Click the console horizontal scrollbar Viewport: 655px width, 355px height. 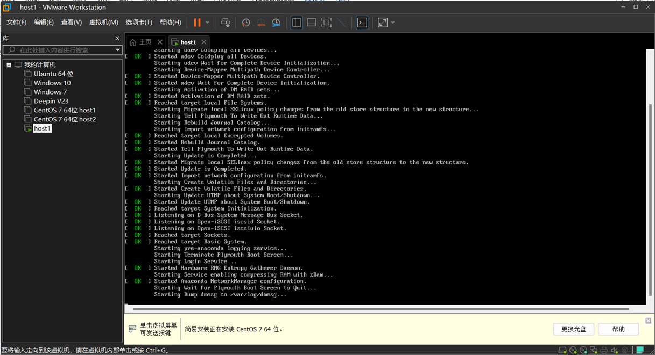pyautogui.click(x=381, y=309)
